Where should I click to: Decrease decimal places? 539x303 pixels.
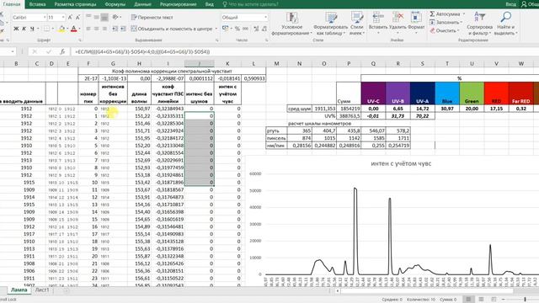tap(264, 29)
